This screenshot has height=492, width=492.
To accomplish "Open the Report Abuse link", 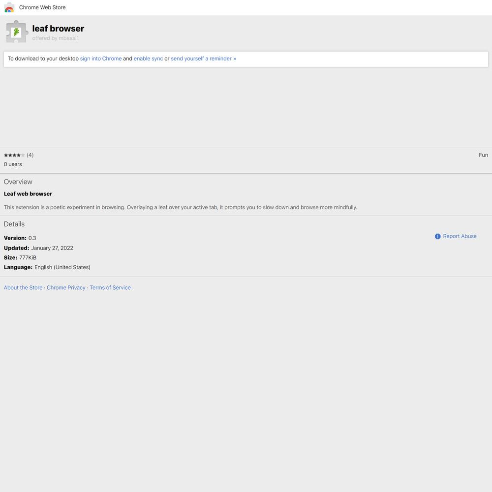I will tap(460, 236).
